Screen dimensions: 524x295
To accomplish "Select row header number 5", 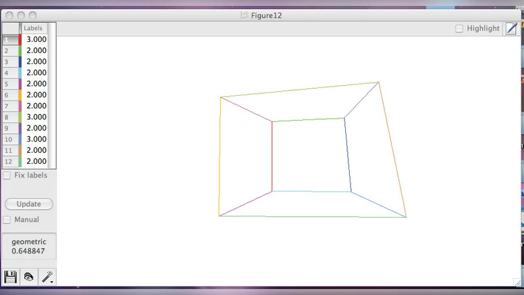I will pyautogui.click(x=10, y=84).
